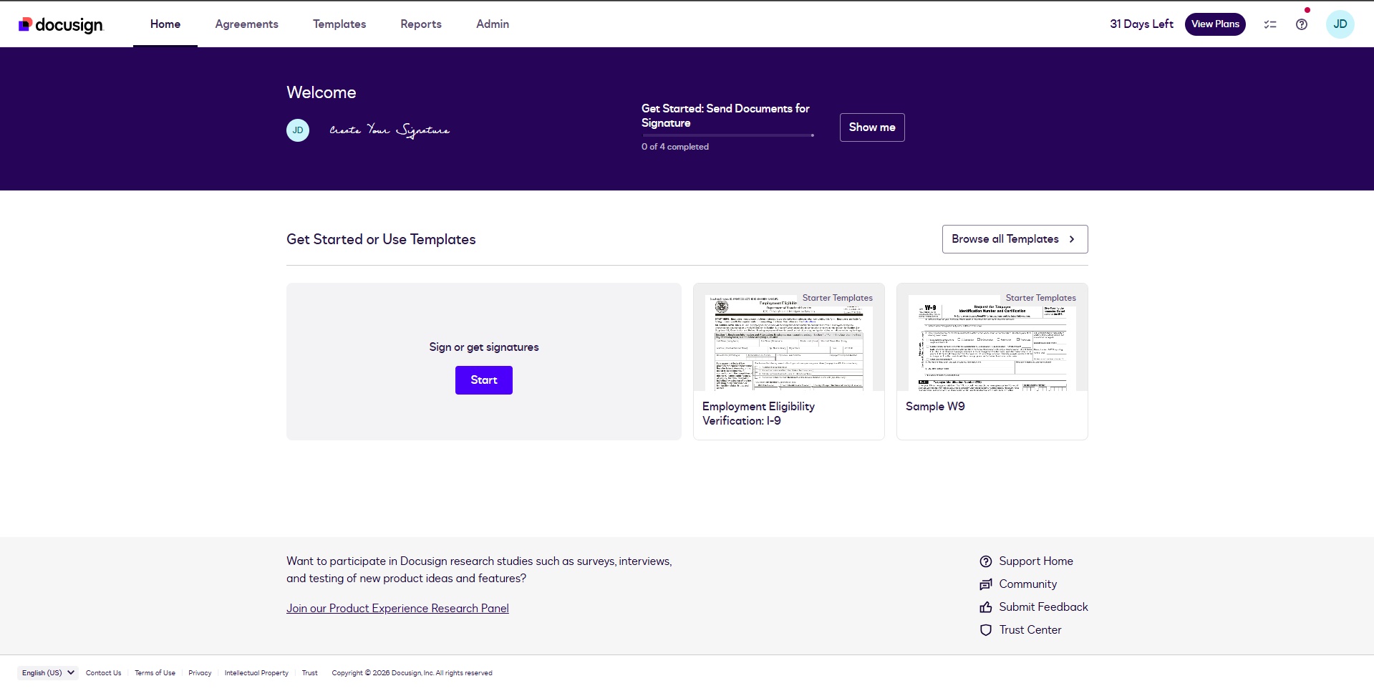The width and height of the screenshot is (1374, 691).
Task: Click the 0 of 4 completed text
Action: 674,147
